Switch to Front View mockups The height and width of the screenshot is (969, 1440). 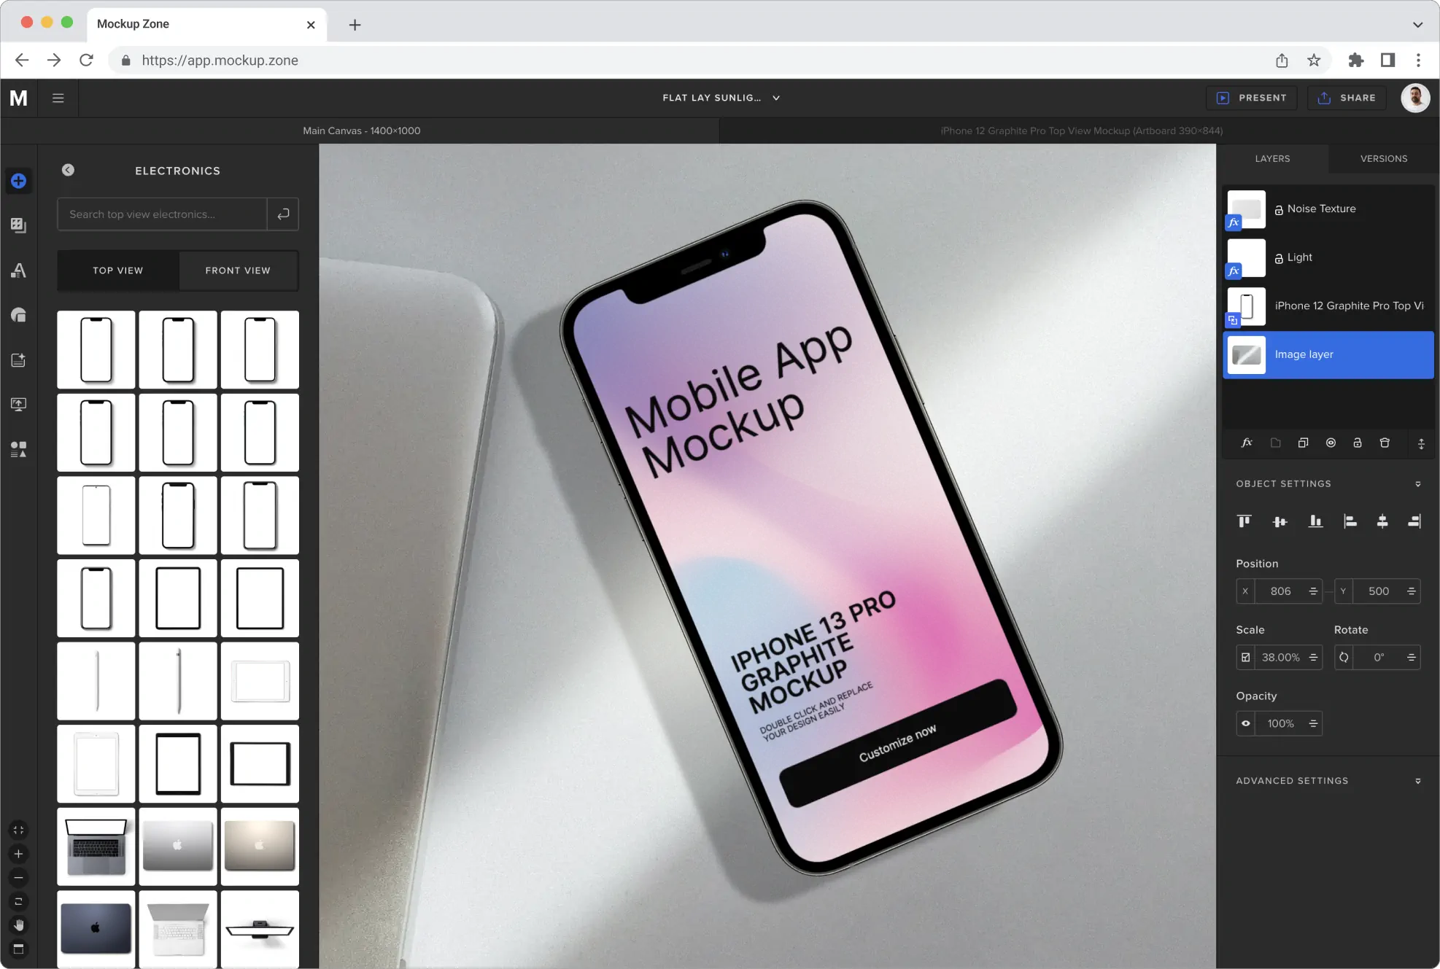click(x=238, y=271)
